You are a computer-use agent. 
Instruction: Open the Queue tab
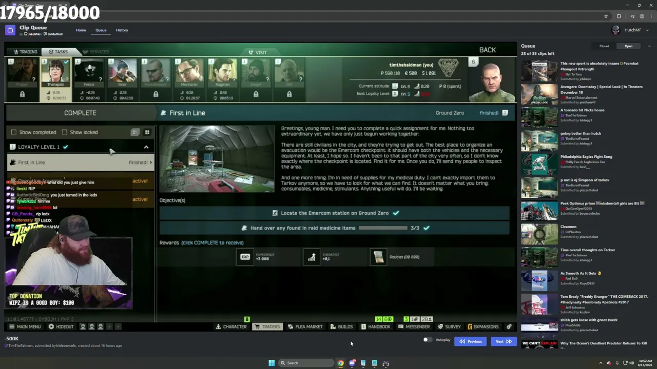coord(101,30)
